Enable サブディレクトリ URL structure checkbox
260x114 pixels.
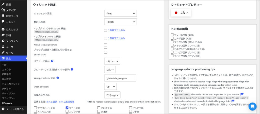105,30
